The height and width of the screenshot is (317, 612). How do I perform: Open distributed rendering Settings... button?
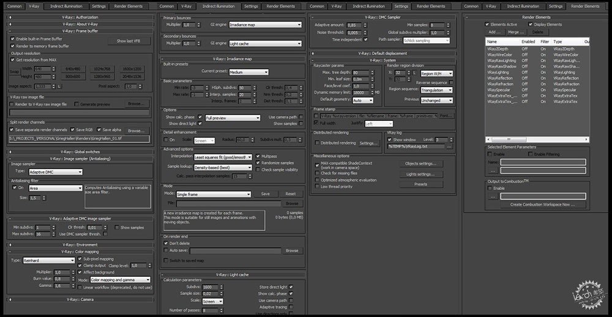pos(369,143)
